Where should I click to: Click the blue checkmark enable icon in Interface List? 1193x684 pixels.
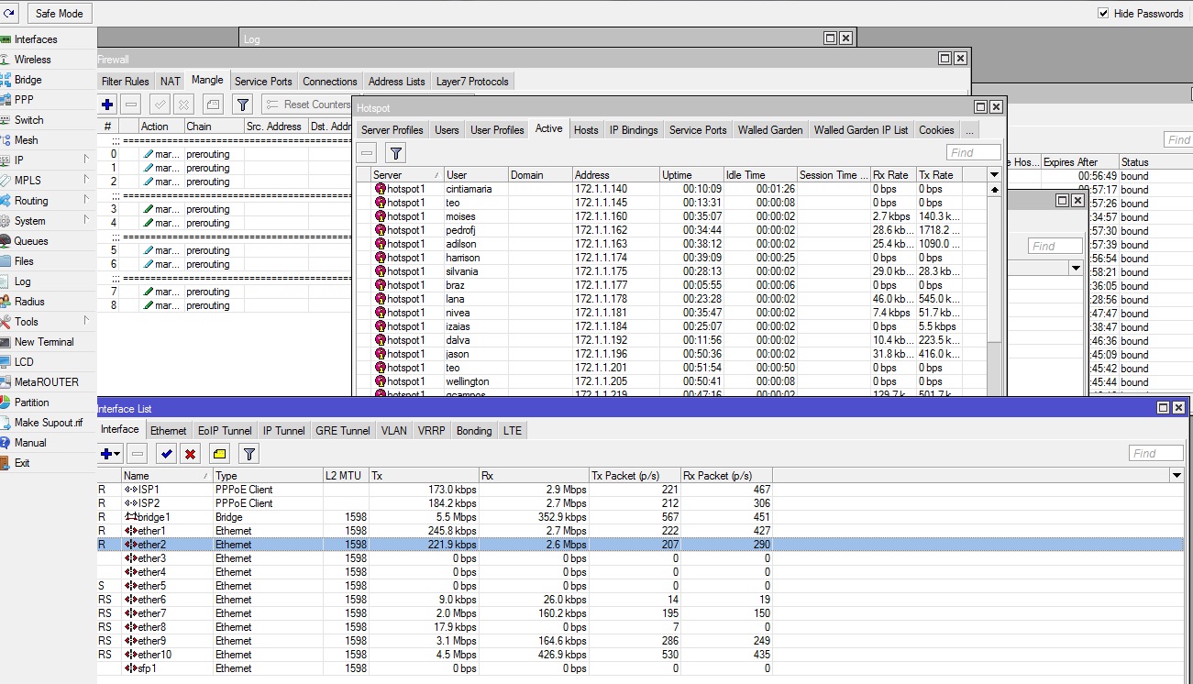coord(166,454)
